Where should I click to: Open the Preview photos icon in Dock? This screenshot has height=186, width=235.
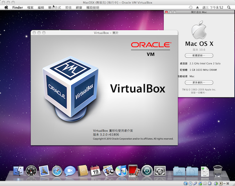108,171
